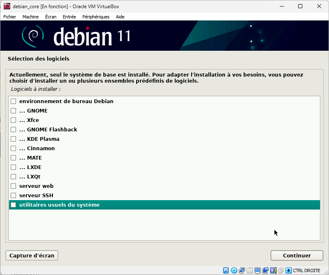The image size is (329, 275).
Task: Check the utilitaires usuels du système box
Action: coord(13,205)
